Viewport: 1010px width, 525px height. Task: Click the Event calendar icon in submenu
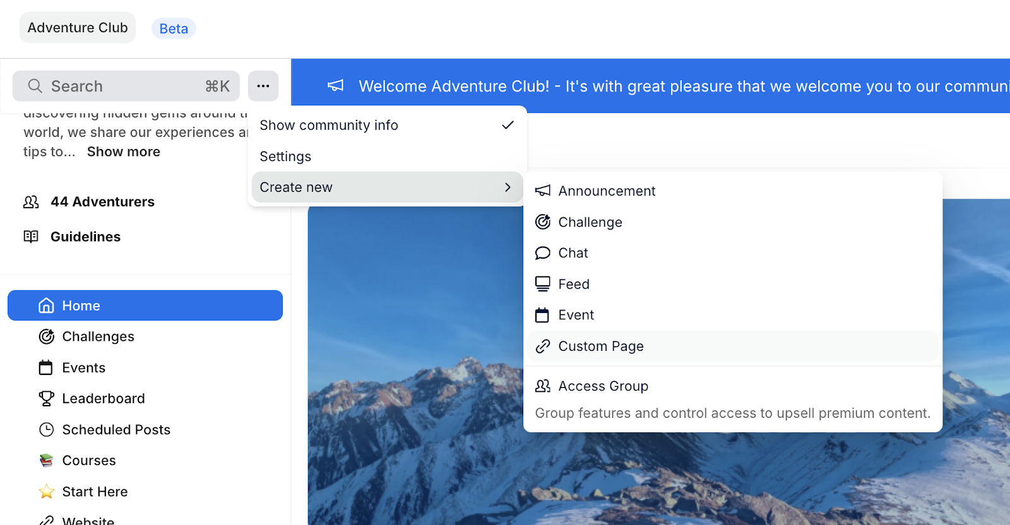[542, 315]
